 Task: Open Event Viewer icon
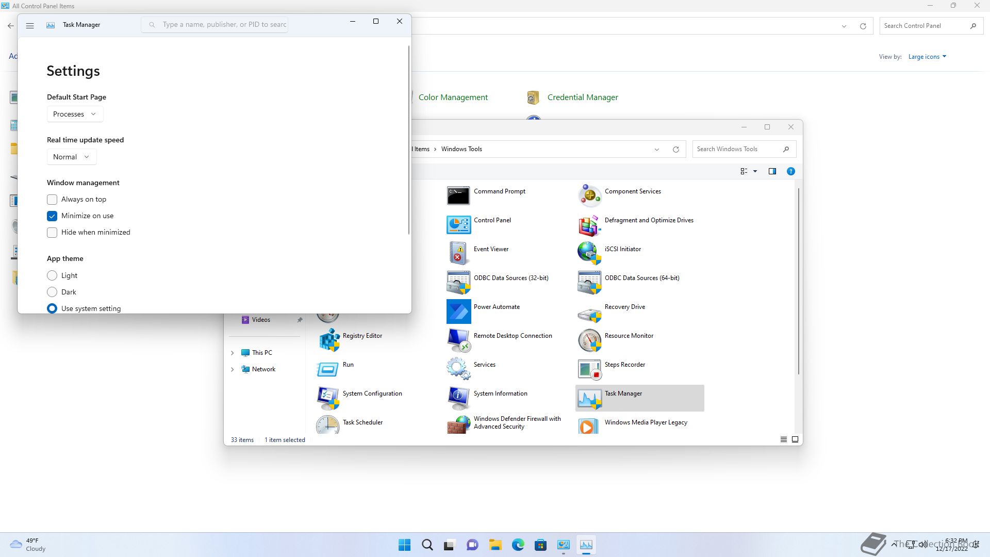[x=458, y=253]
